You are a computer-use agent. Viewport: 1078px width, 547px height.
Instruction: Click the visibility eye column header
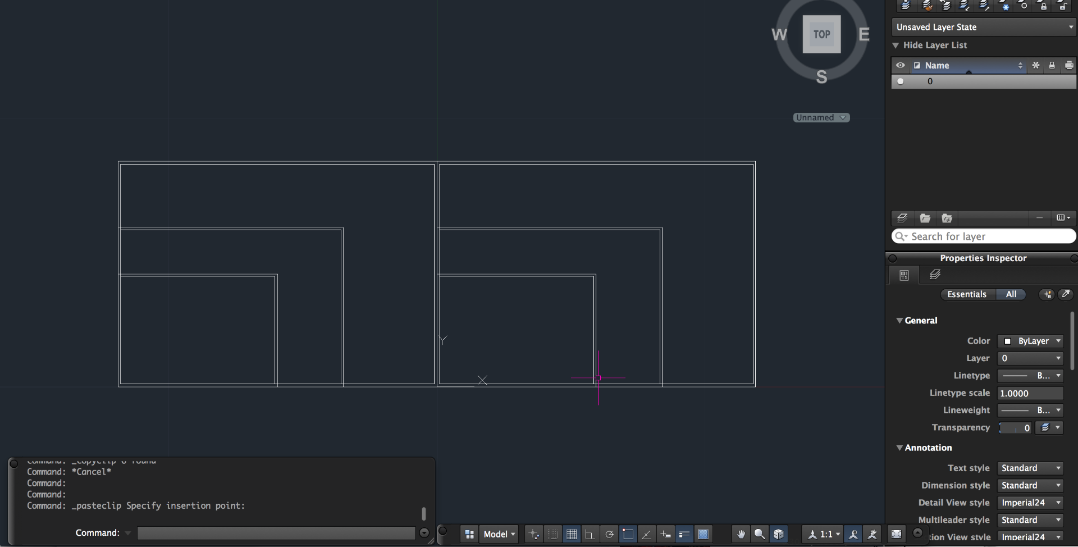900,65
